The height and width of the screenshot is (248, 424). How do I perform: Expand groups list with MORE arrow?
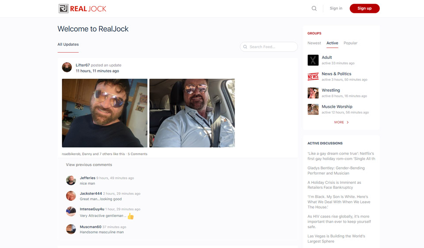point(341,122)
